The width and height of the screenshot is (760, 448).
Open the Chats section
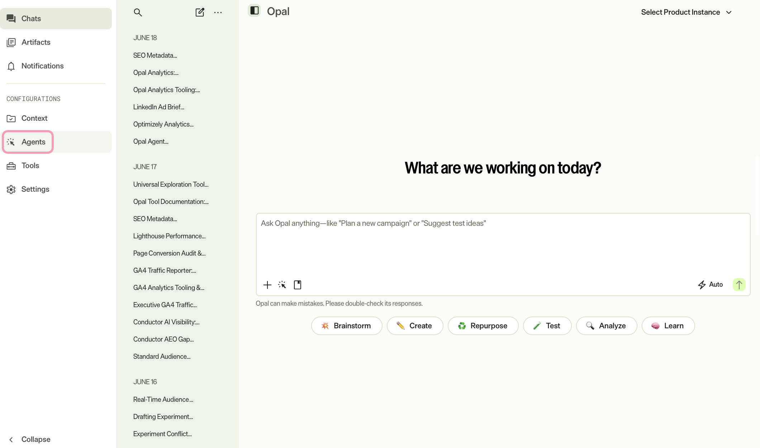(x=56, y=19)
